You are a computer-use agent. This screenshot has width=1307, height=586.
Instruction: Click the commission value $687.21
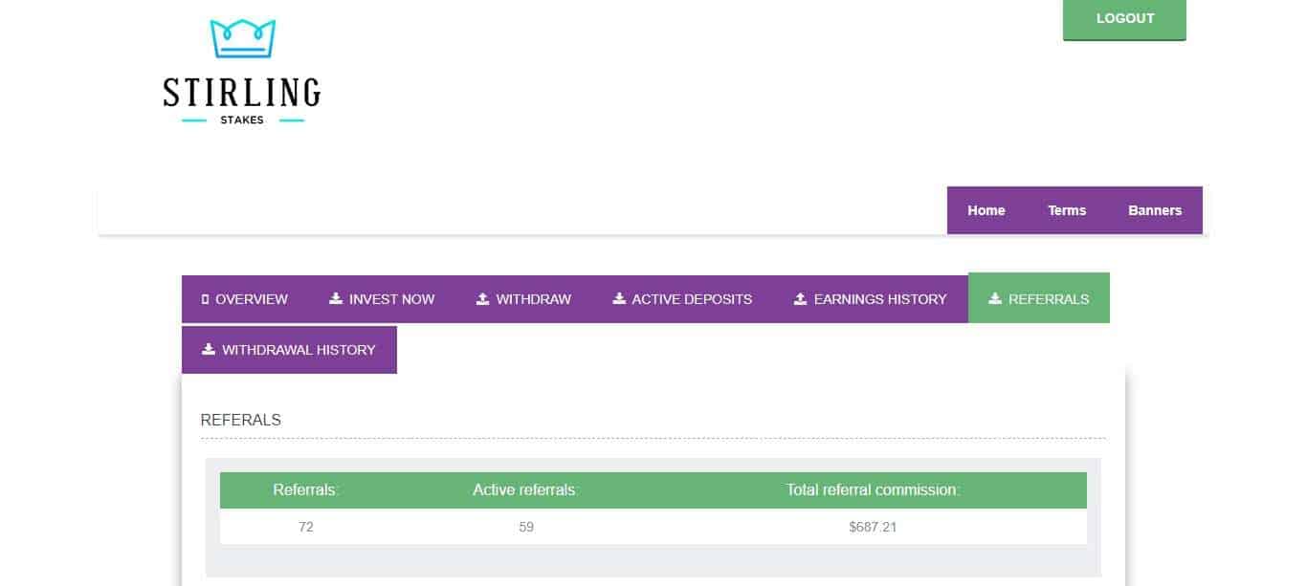pos(873,527)
